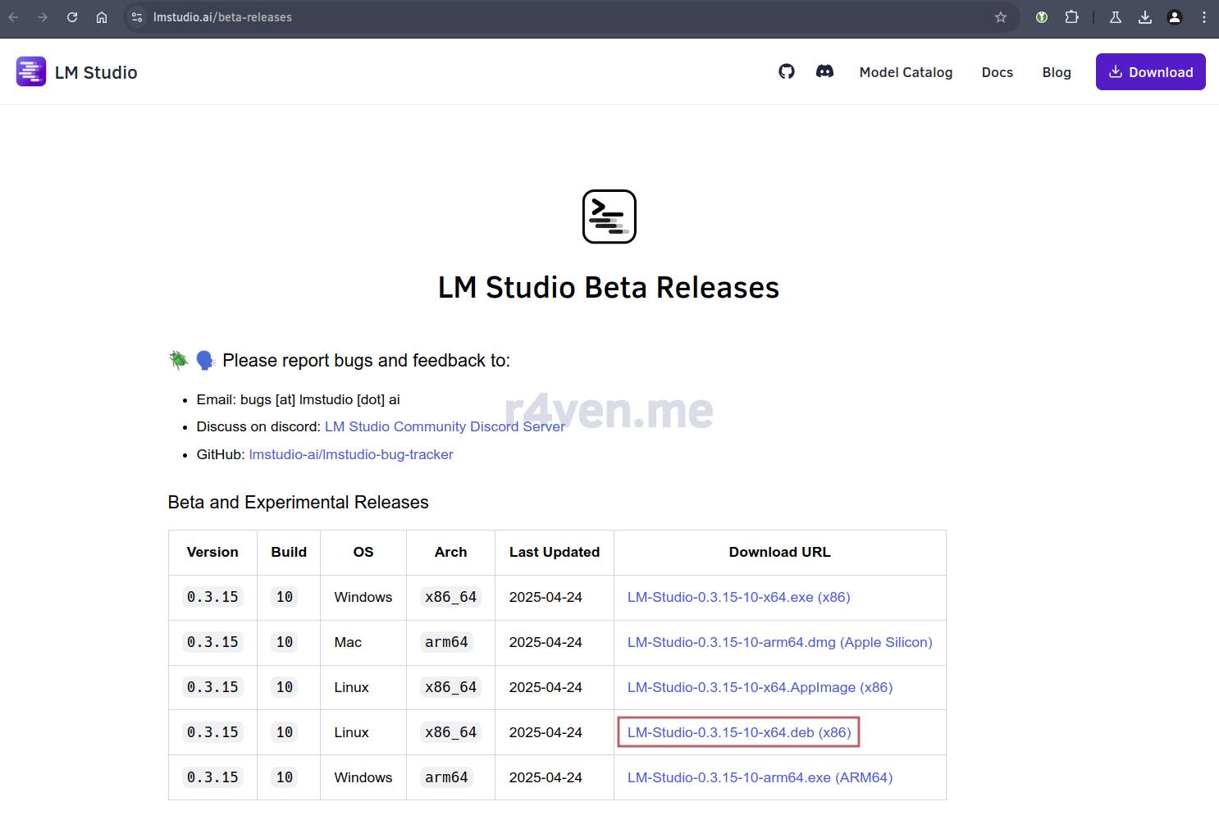Bookmark this page with the star icon
Screen dimensions: 1219x820
tap(1000, 17)
